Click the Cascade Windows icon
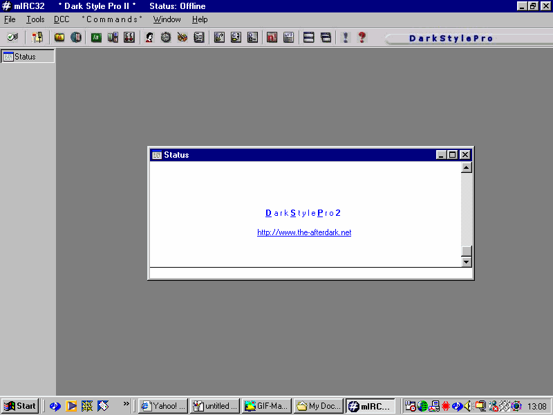 point(326,37)
